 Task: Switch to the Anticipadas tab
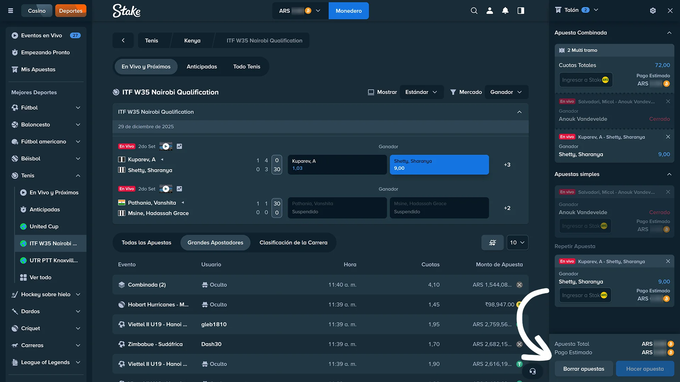tap(202, 66)
